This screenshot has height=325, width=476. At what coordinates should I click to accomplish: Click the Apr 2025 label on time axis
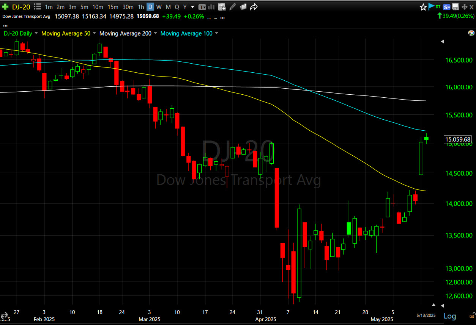pyautogui.click(x=266, y=319)
